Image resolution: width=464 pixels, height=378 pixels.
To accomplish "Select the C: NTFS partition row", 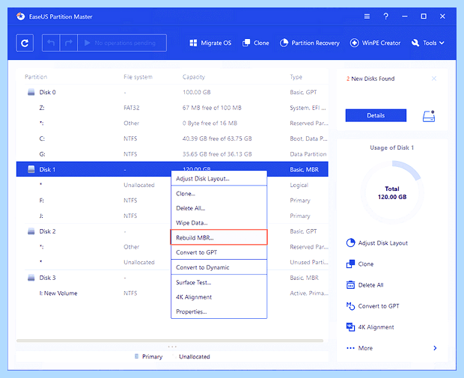I will coord(172,138).
